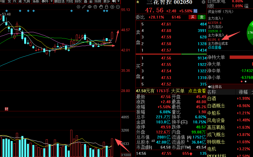Toggle the 连板 overlay
Image resolution: width=253 pixels, height=157 pixels.
(x=36, y=1)
